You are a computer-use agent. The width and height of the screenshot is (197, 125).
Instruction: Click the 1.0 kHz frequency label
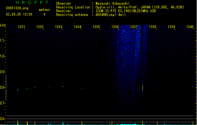coord(2,56)
